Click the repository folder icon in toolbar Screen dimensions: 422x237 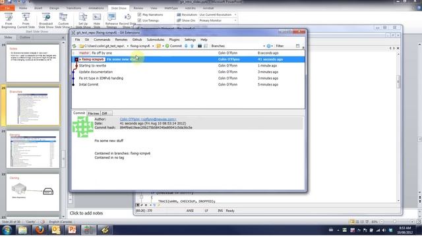click(x=82, y=46)
